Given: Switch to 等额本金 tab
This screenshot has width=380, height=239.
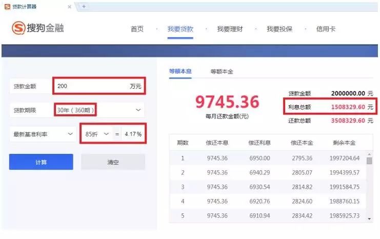Looking at the screenshot, I should pos(222,72).
